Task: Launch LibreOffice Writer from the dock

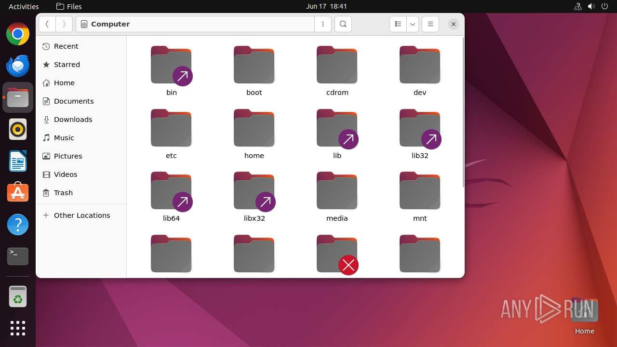Action: click(x=18, y=161)
